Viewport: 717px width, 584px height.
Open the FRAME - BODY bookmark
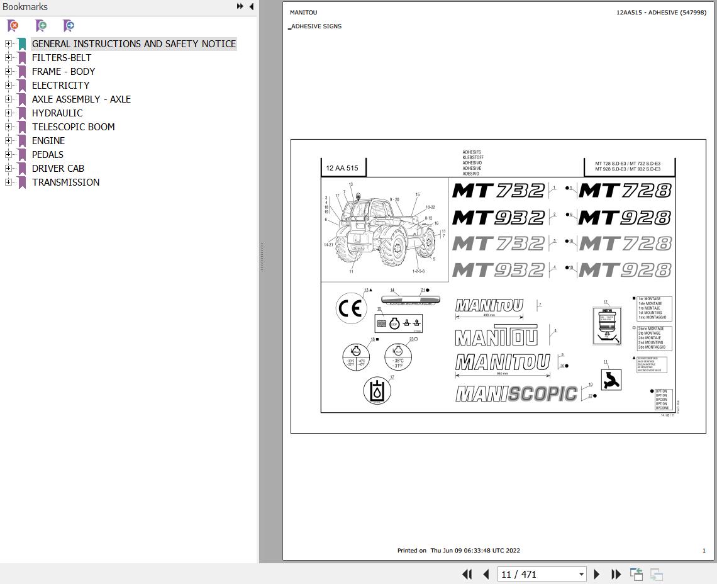tap(64, 71)
